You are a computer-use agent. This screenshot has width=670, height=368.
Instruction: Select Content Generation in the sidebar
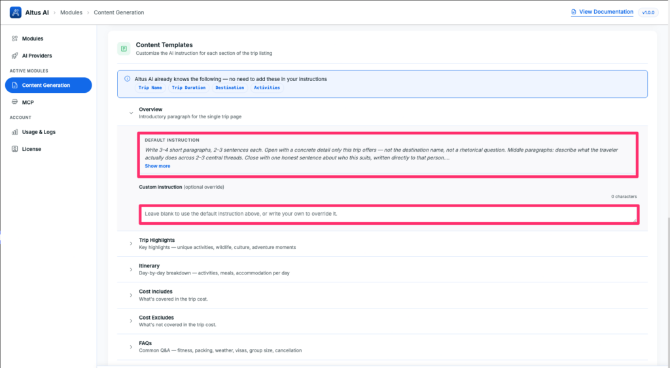[x=48, y=86]
